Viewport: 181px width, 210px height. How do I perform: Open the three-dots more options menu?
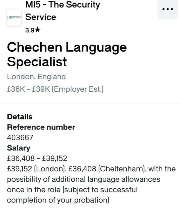click(167, 9)
